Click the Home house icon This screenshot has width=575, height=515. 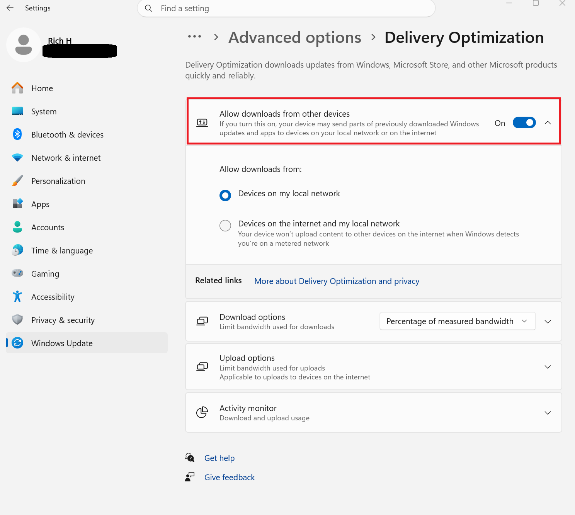[17, 88]
